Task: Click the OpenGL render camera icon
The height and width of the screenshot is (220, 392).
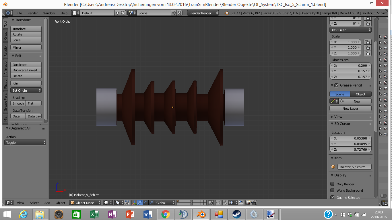Action: click(248, 203)
